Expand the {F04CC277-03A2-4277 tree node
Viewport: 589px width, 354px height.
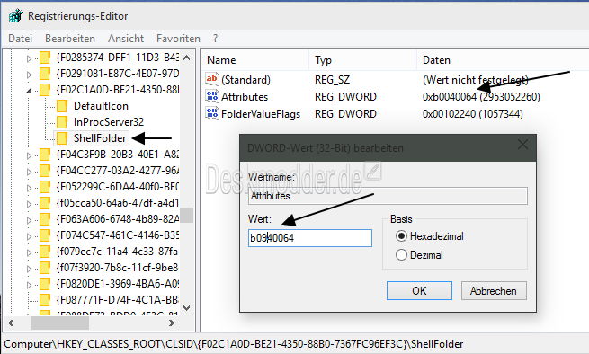coord(29,172)
